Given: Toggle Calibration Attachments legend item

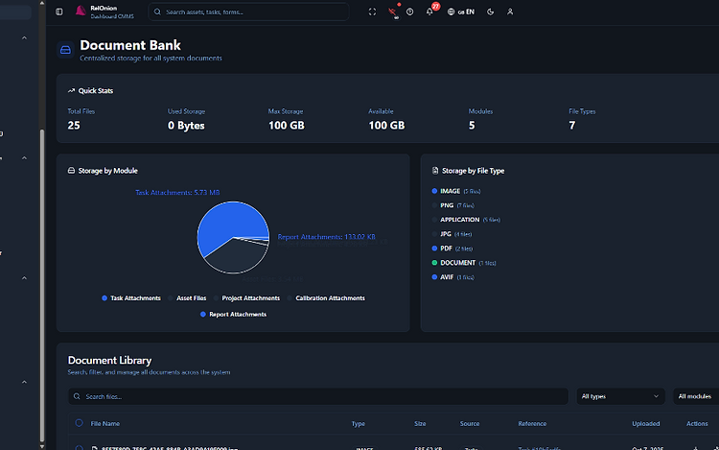Looking at the screenshot, I should pos(326,298).
